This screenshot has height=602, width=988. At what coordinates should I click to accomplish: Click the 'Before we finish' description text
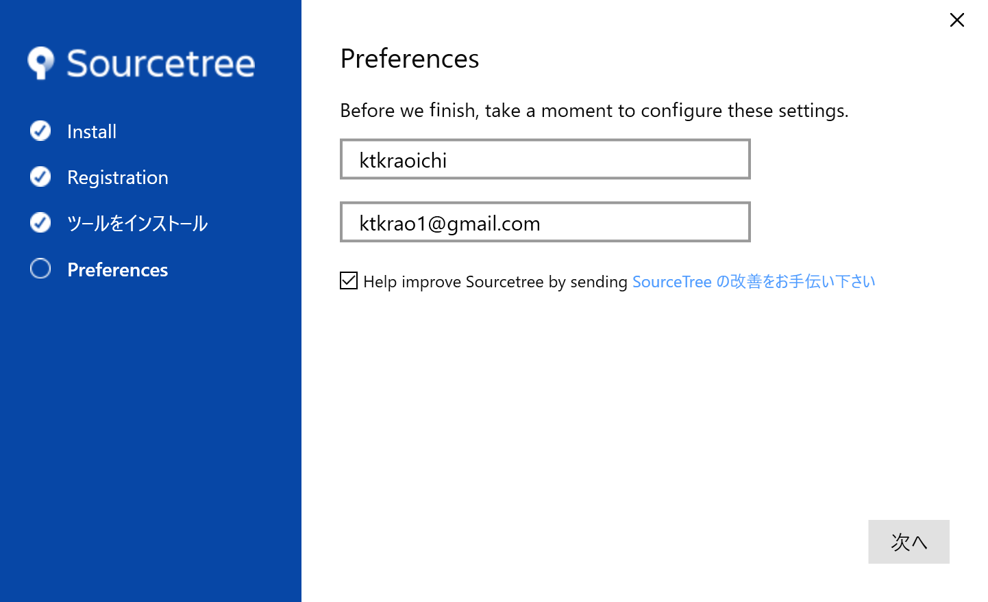(x=594, y=110)
